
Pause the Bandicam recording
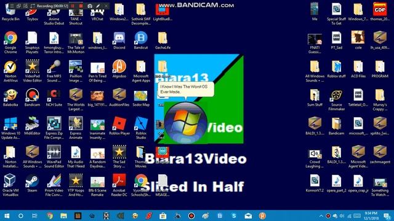click(x=73, y=6)
